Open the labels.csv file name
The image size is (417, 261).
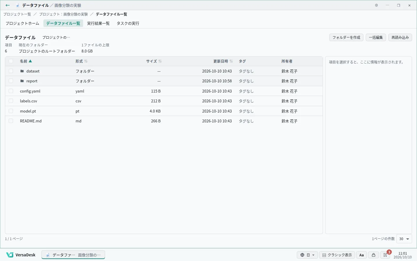click(28, 101)
